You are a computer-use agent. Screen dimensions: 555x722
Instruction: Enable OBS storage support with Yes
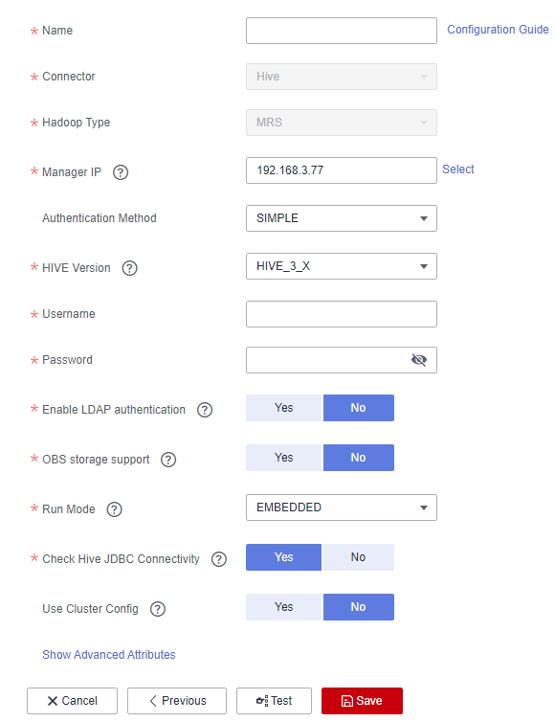pos(283,458)
